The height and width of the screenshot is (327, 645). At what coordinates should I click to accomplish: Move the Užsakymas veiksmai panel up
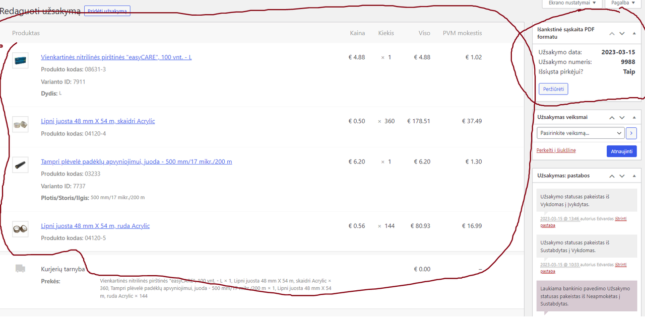(x=612, y=117)
